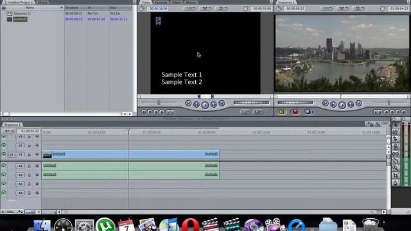
Task: Select the Razor Blade tool
Action: (396, 160)
